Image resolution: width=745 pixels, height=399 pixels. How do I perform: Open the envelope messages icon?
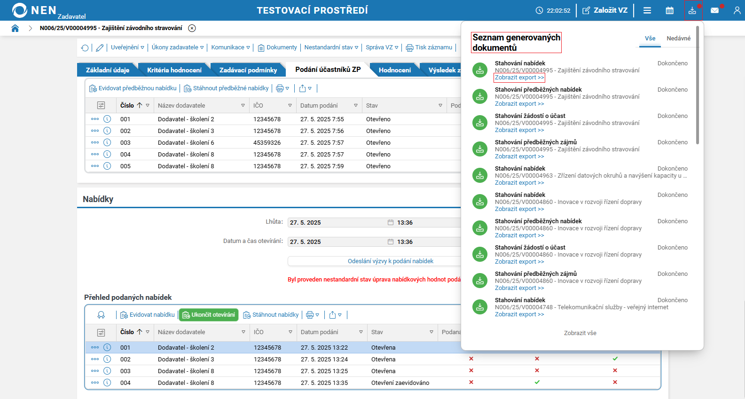coord(714,10)
